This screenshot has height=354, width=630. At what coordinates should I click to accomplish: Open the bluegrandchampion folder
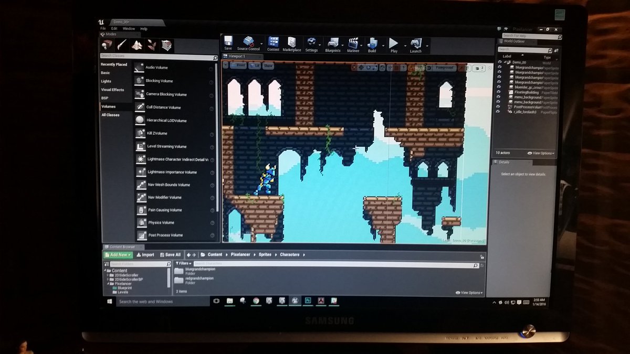click(x=194, y=271)
